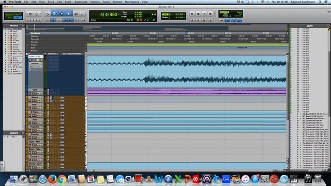
Task: Open the Setup menu
Action: pyautogui.click(x=106, y=2)
